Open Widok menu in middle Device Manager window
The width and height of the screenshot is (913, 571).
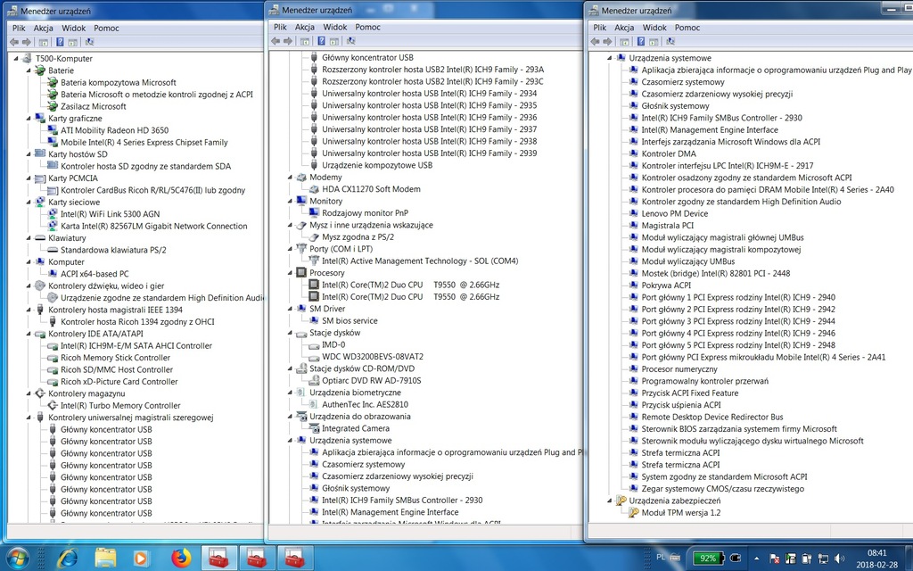(335, 27)
